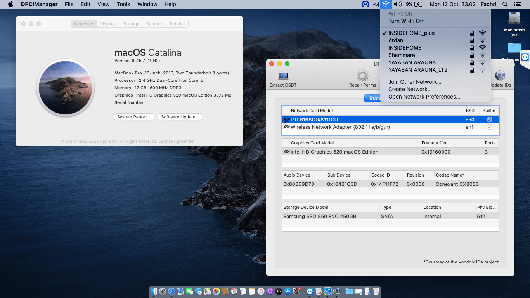Screen dimensions: 530x298
Task: Open Trash from the Dock
Action: pyautogui.click(x=376, y=291)
